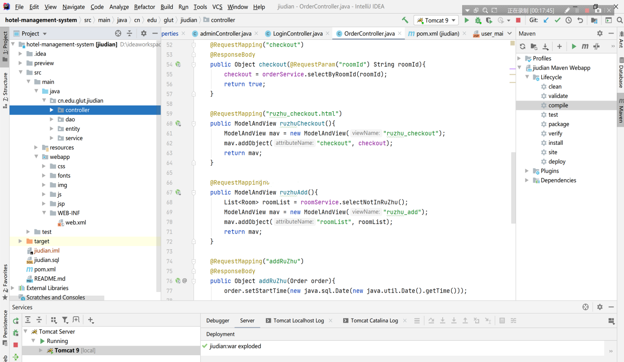Viewport: 624px width, 362px height.
Task: Reimport all Maven projects
Action: pos(522,46)
